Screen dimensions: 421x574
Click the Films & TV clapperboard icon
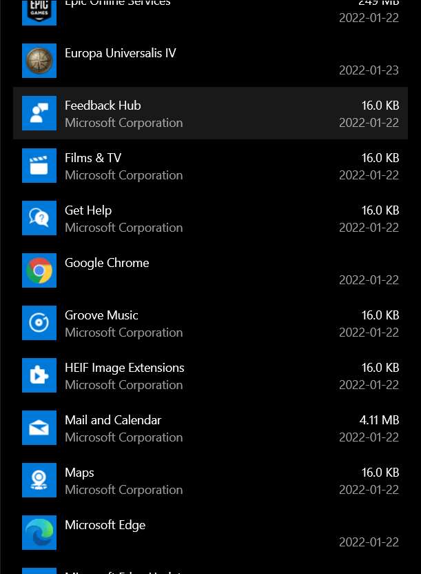tap(39, 166)
